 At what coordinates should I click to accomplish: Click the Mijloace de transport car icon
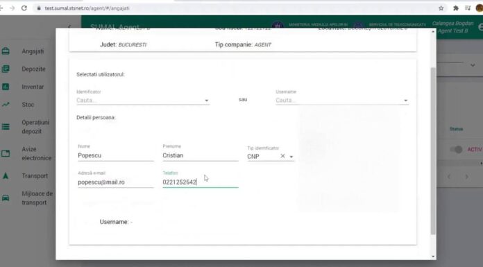pos(6,198)
